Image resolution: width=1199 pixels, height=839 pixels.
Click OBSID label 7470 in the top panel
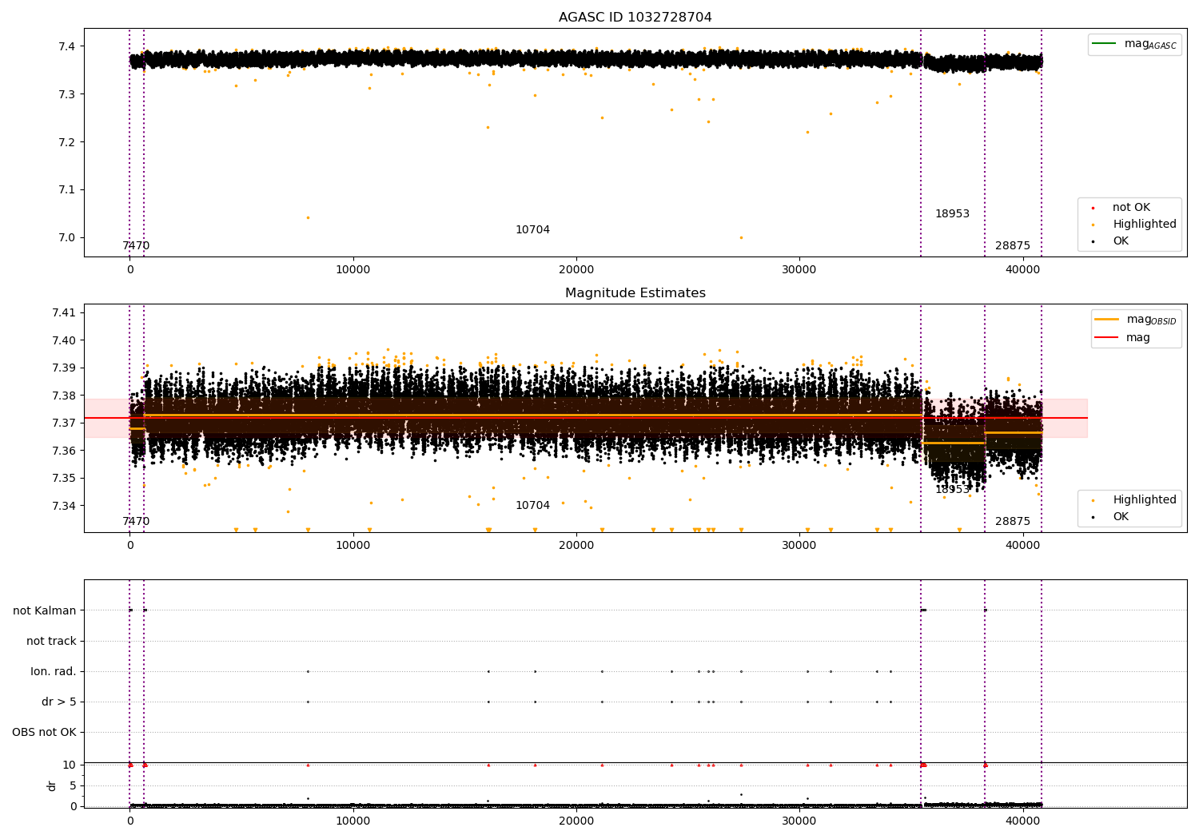tap(136, 246)
